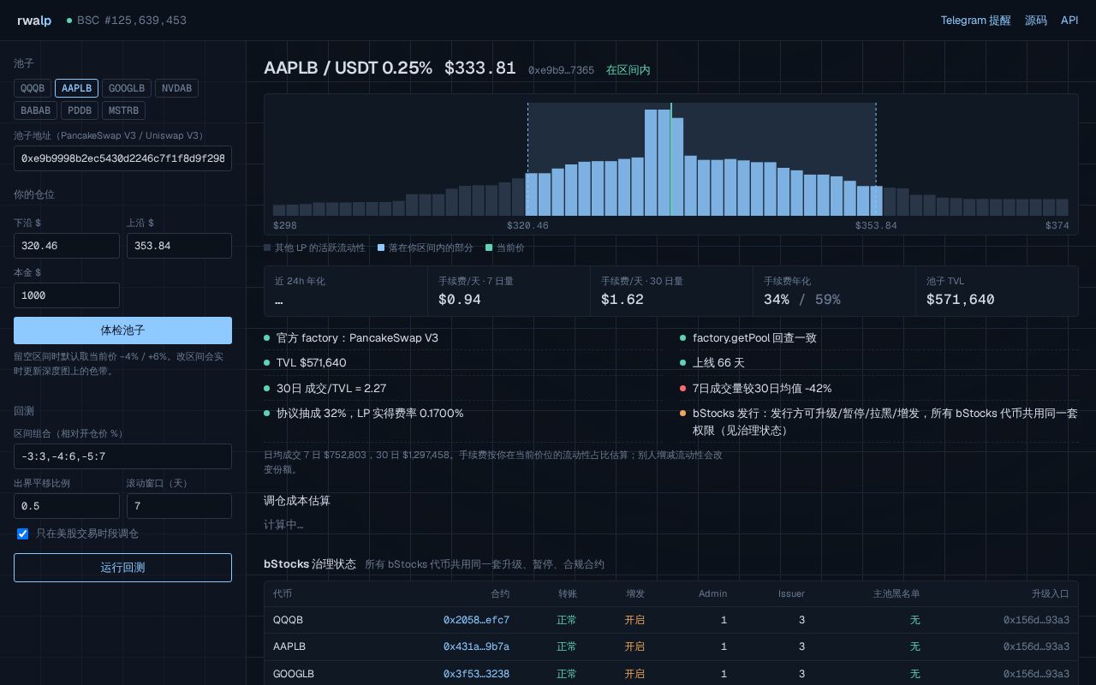Viewport: 1096px width, 685px height.
Task: Open the API link
Action: [1069, 21]
